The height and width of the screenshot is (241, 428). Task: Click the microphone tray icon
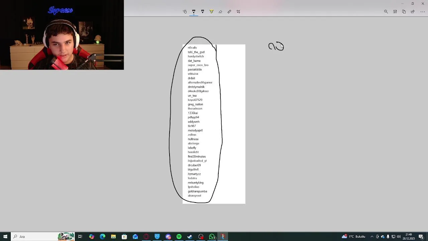[x=388, y=237]
